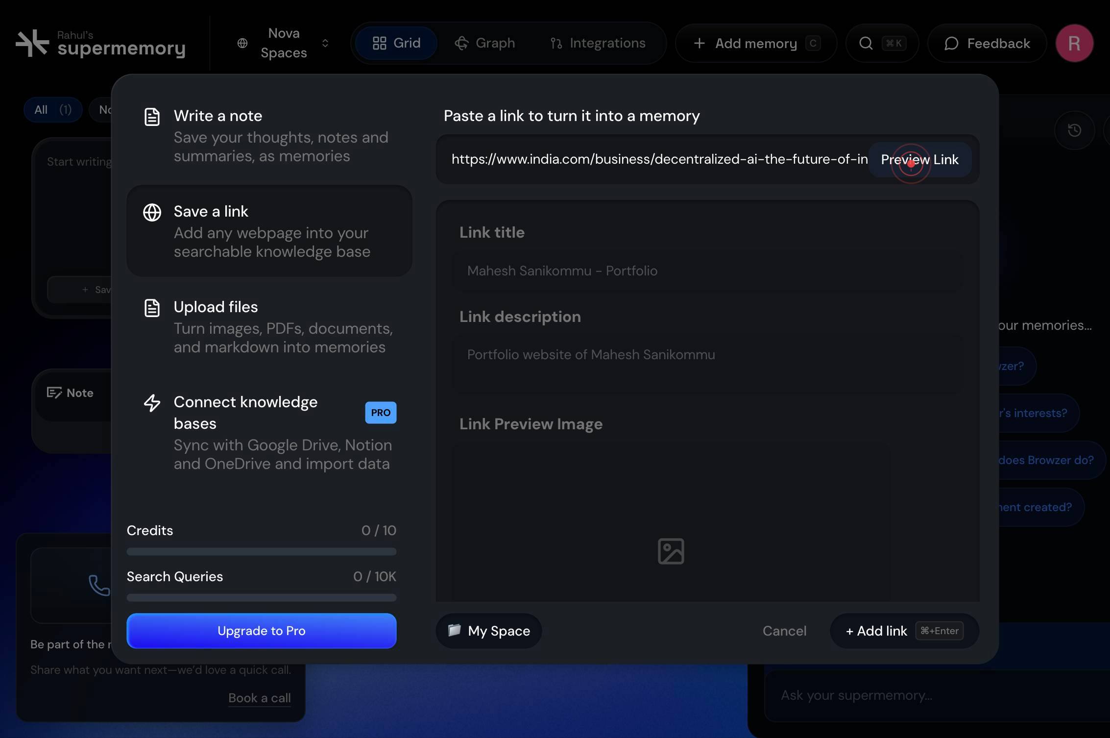Click the link preview image placeholder icon
Image resolution: width=1110 pixels, height=738 pixels.
click(x=671, y=551)
